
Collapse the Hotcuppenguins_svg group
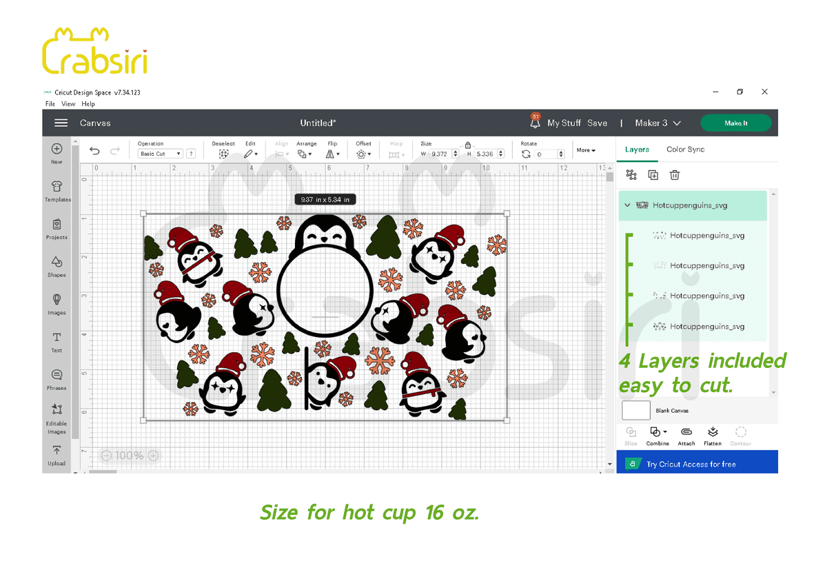627,205
